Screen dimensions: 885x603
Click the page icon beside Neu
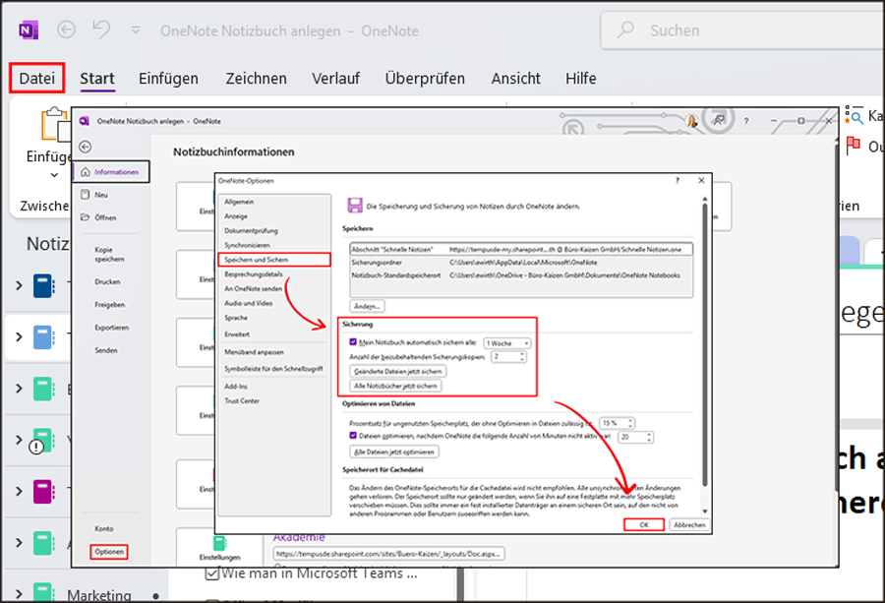click(x=86, y=195)
